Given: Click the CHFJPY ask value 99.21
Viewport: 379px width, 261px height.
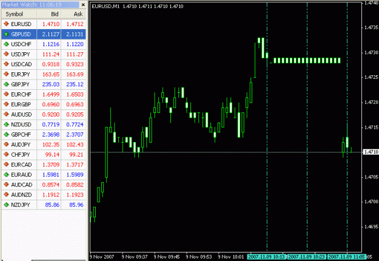Looking at the screenshot, I should pyautogui.click(x=76, y=155).
